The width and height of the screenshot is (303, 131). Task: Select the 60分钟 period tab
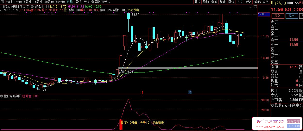[x=60, y=2]
